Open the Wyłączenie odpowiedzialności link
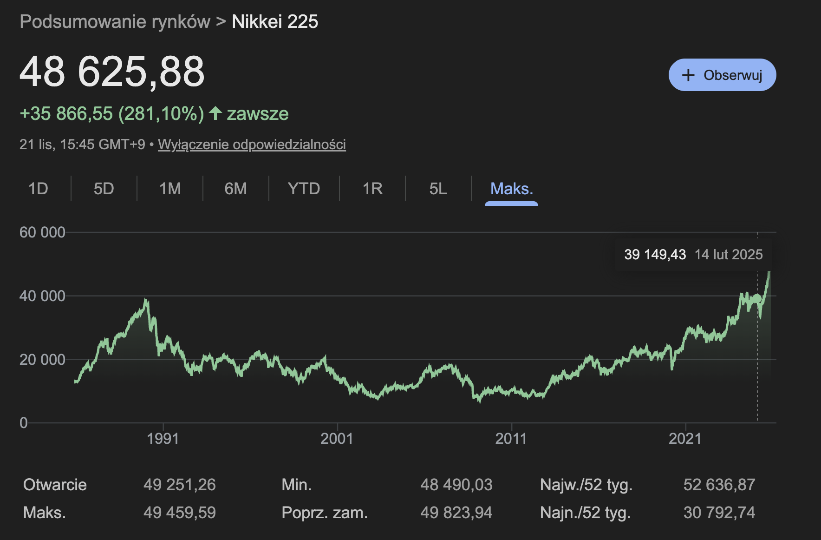The height and width of the screenshot is (540, 821). tap(252, 145)
